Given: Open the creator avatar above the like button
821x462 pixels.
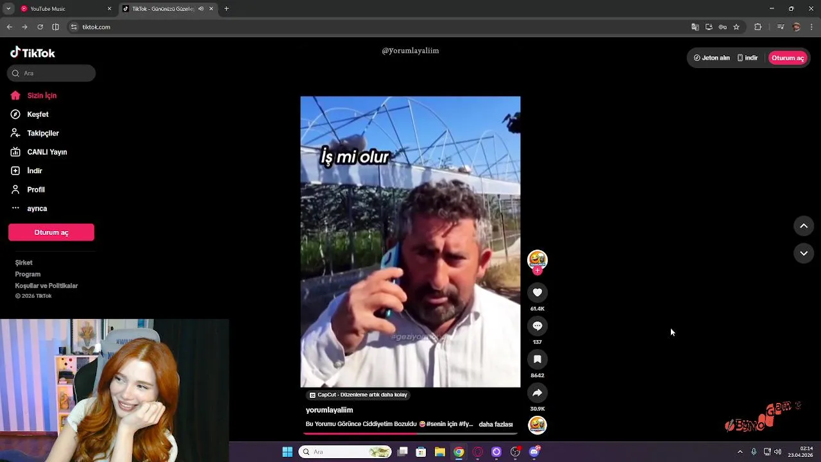Looking at the screenshot, I should click(x=537, y=259).
